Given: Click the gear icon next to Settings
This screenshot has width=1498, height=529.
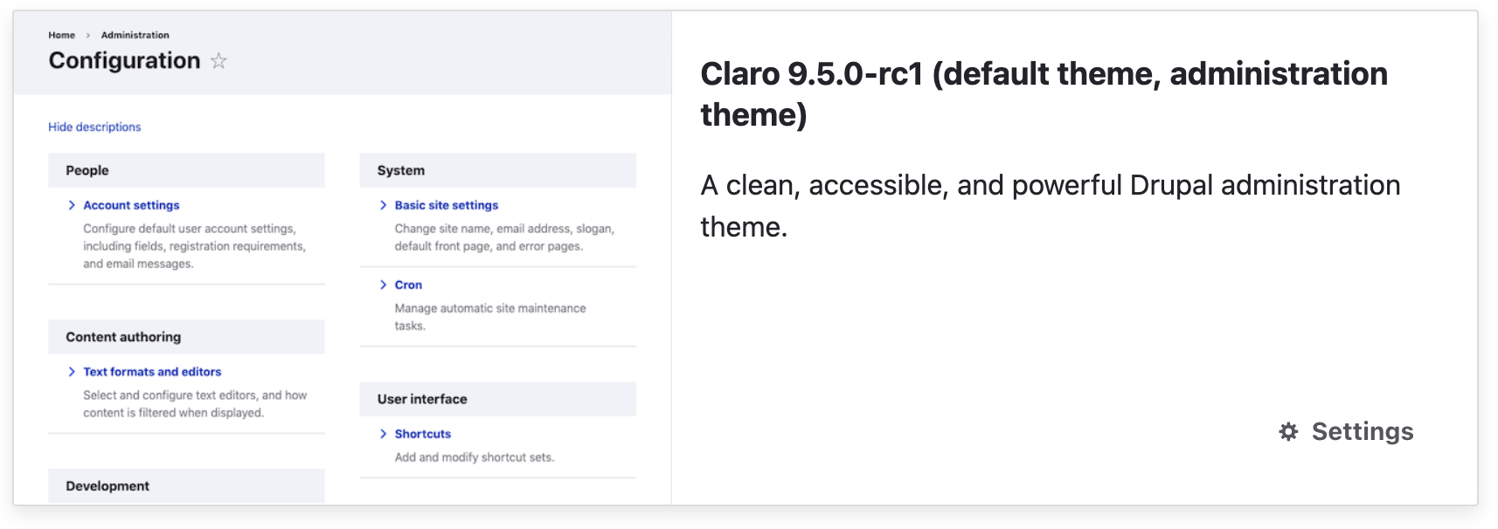Looking at the screenshot, I should tap(1288, 431).
